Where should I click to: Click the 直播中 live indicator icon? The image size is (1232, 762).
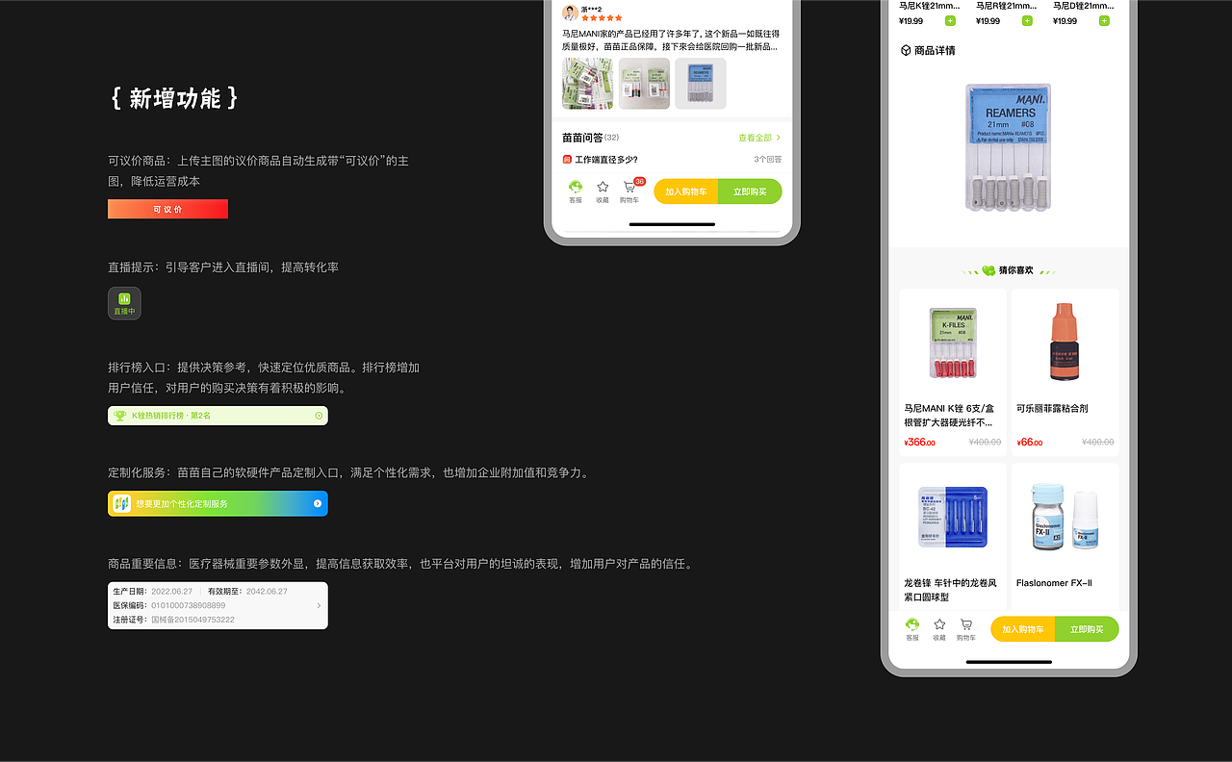tap(124, 303)
